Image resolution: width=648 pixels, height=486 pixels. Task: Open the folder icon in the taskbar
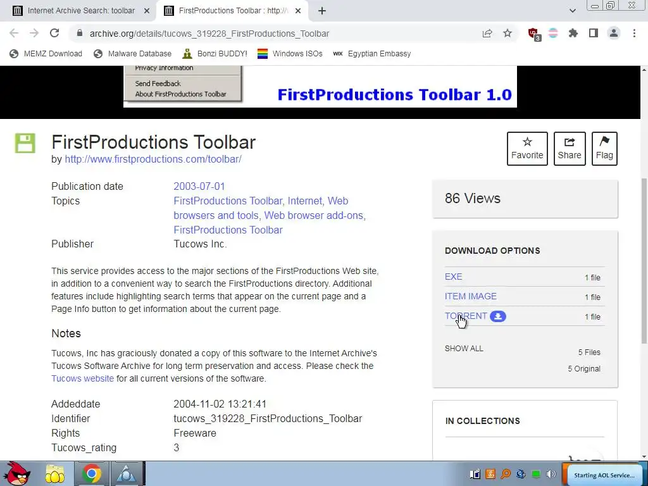pyautogui.click(x=55, y=474)
